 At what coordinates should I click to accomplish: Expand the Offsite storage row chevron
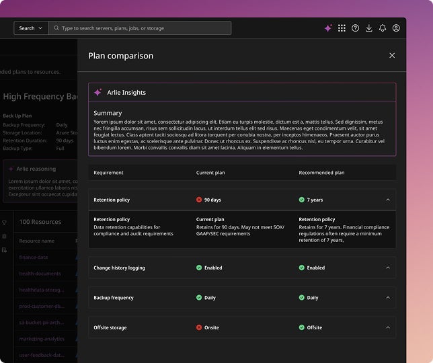coord(388,327)
